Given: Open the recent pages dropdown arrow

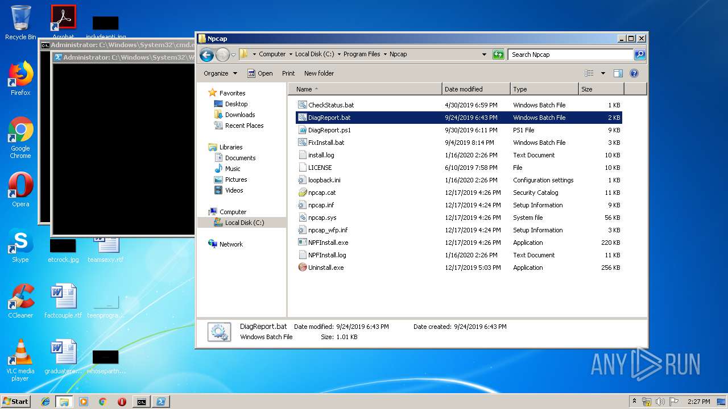Looking at the screenshot, I should pos(233,55).
